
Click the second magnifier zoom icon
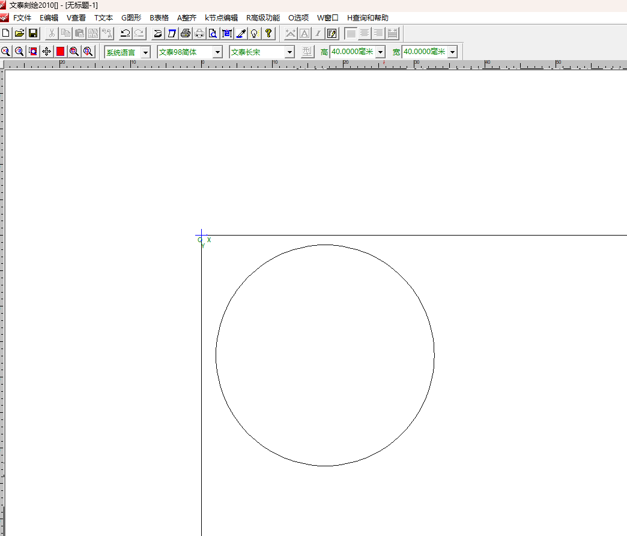19,52
